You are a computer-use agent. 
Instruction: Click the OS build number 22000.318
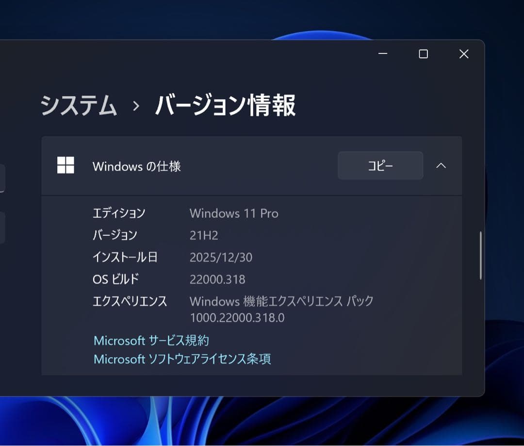(217, 280)
